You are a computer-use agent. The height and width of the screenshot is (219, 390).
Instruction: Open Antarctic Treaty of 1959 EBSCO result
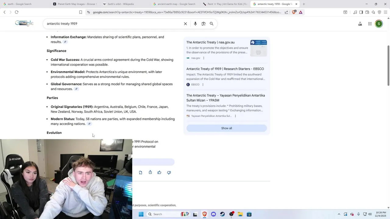point(225,69)
